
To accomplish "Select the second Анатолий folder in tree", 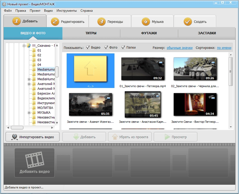I will click(x=46, y=88).
